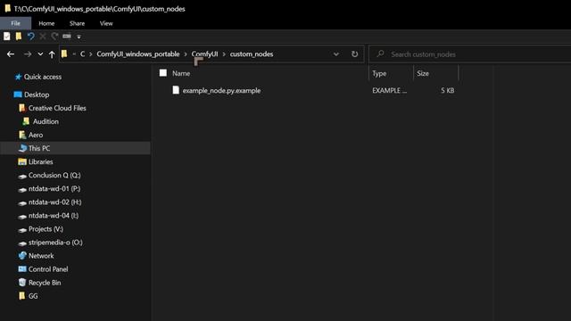
Task: Open the Share ribbon tab
Action: coord(78,23)
